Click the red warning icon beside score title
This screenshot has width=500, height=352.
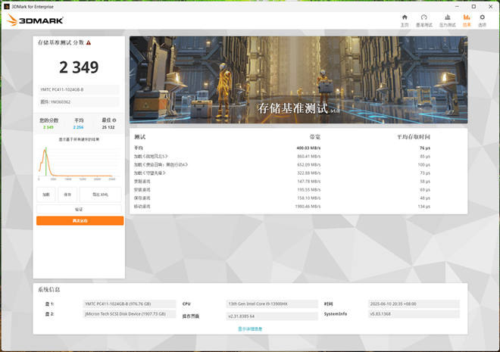coord(89,42)
